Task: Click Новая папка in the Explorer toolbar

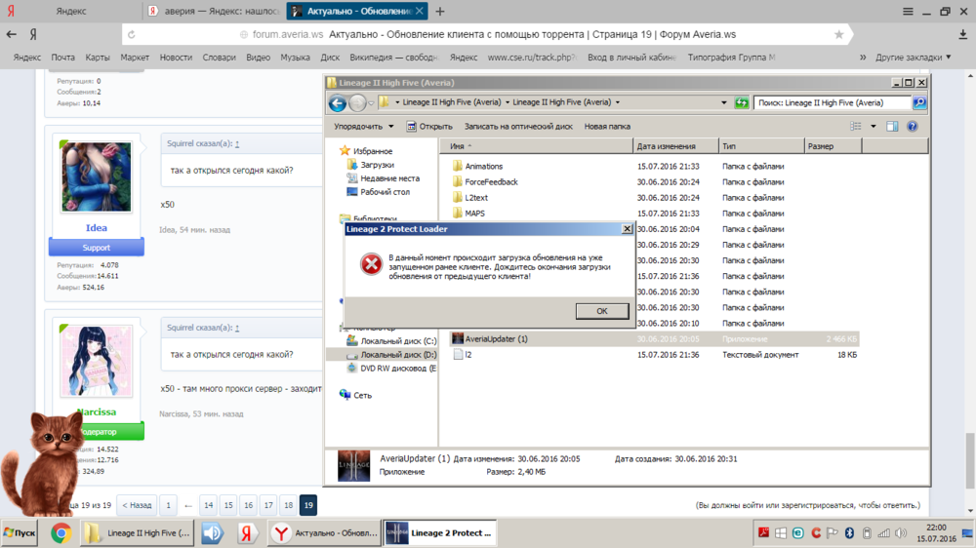Action: tap(607, 127)
